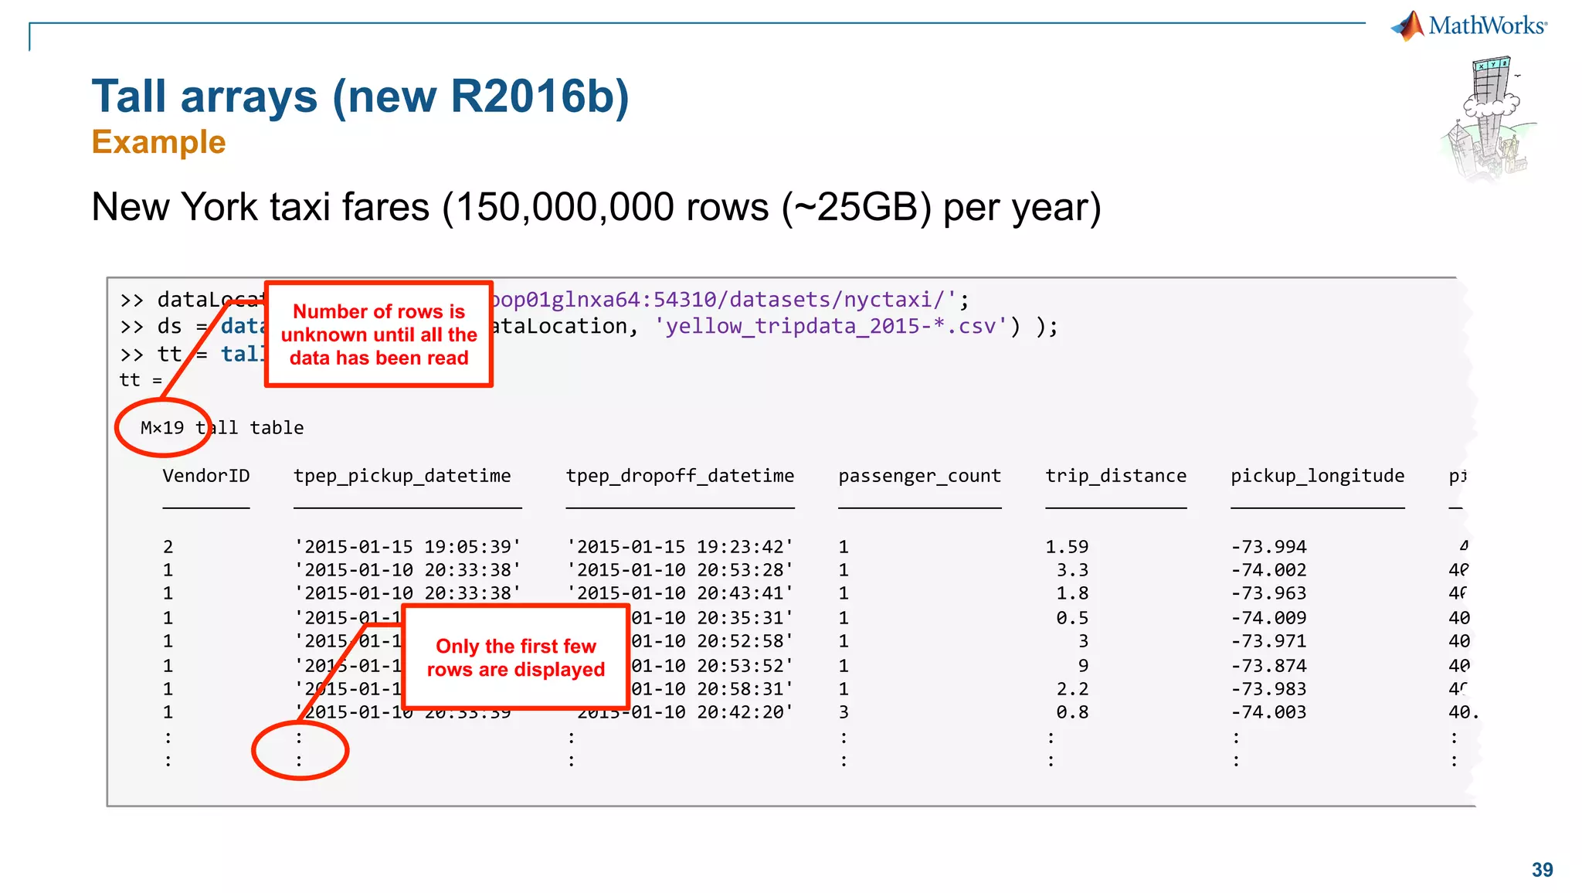Click the 'yellow_tripdata_2015-*.csv' string
Viewport: 1582px width, 893px height.
pos(830,327)
